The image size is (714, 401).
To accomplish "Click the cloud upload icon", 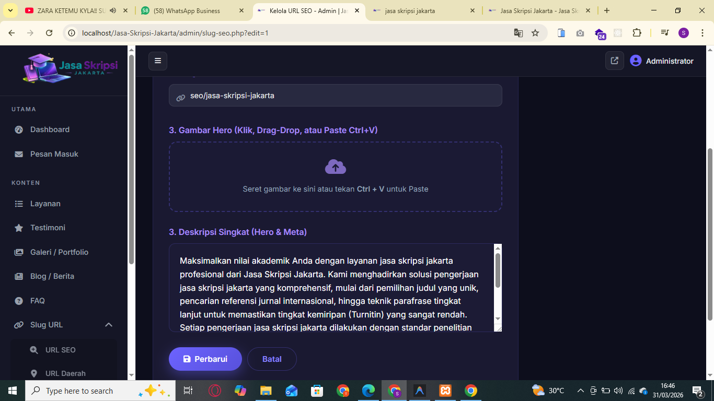I will coord(335,166).
